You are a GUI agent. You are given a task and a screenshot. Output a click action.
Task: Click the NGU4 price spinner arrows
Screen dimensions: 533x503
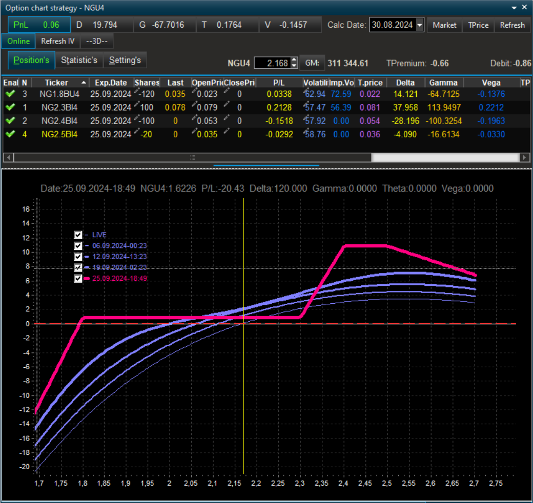[294, 63]
